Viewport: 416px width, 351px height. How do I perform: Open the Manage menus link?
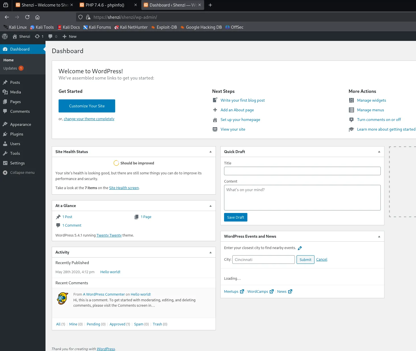coord(371,110)
